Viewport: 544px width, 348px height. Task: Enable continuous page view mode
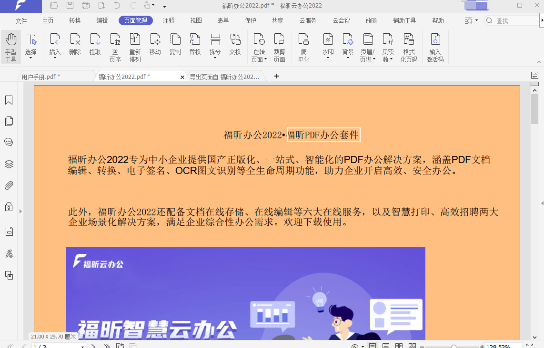tap(385, 346)
